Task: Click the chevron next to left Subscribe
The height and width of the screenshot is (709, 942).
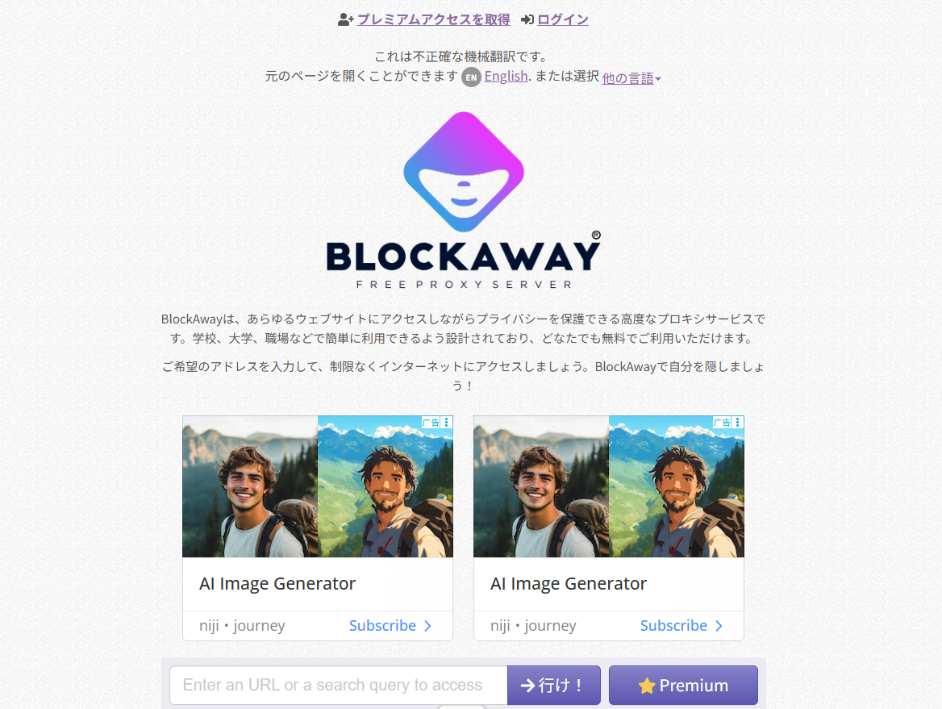Action: [427, 626]
